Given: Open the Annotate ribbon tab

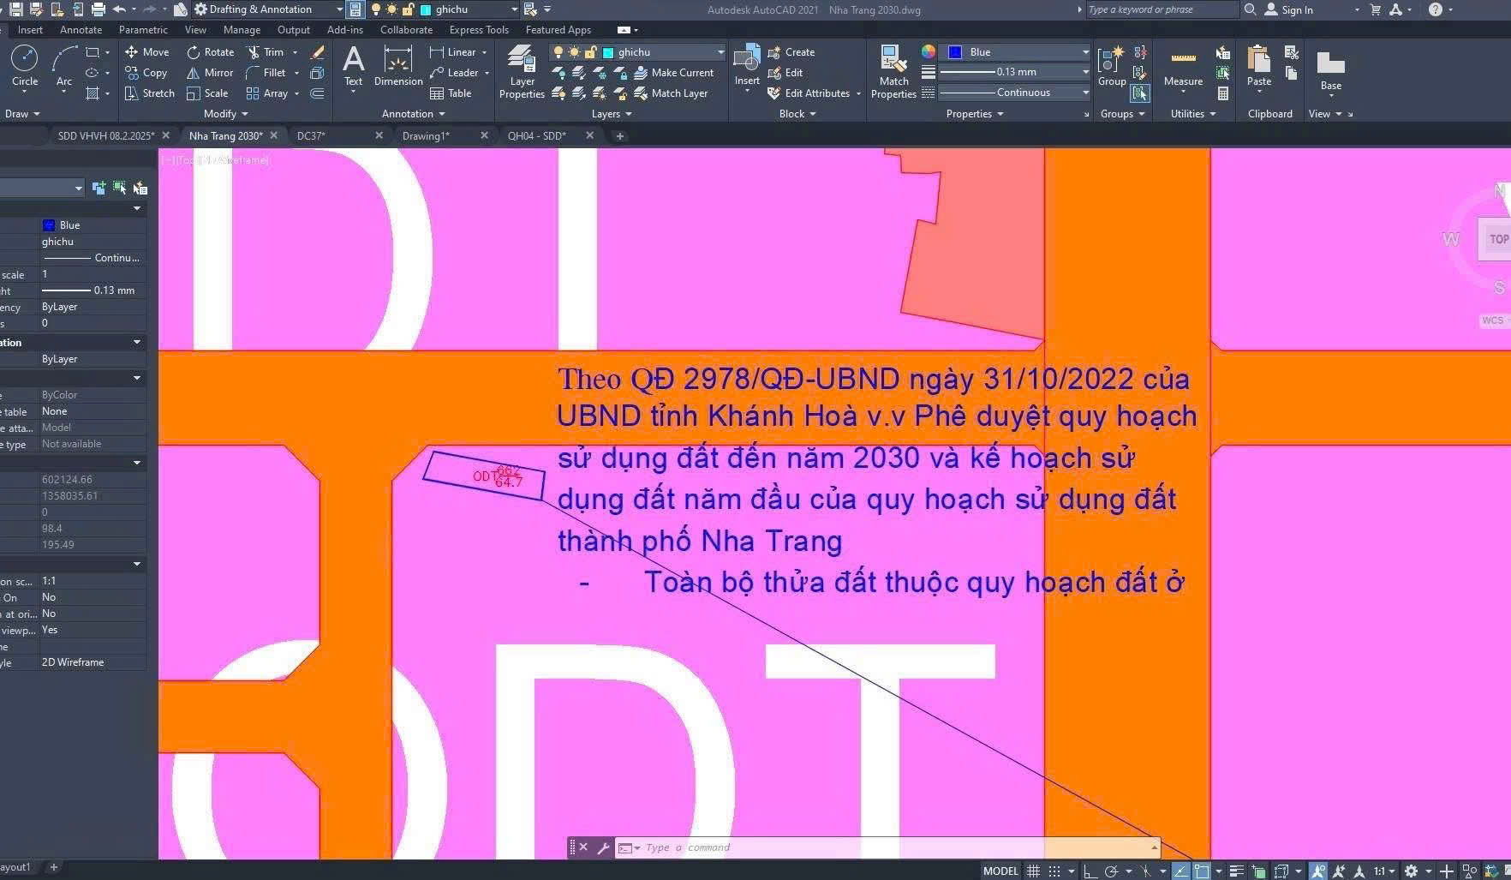Looking at the screenshot, I should [x=81, y=30].
